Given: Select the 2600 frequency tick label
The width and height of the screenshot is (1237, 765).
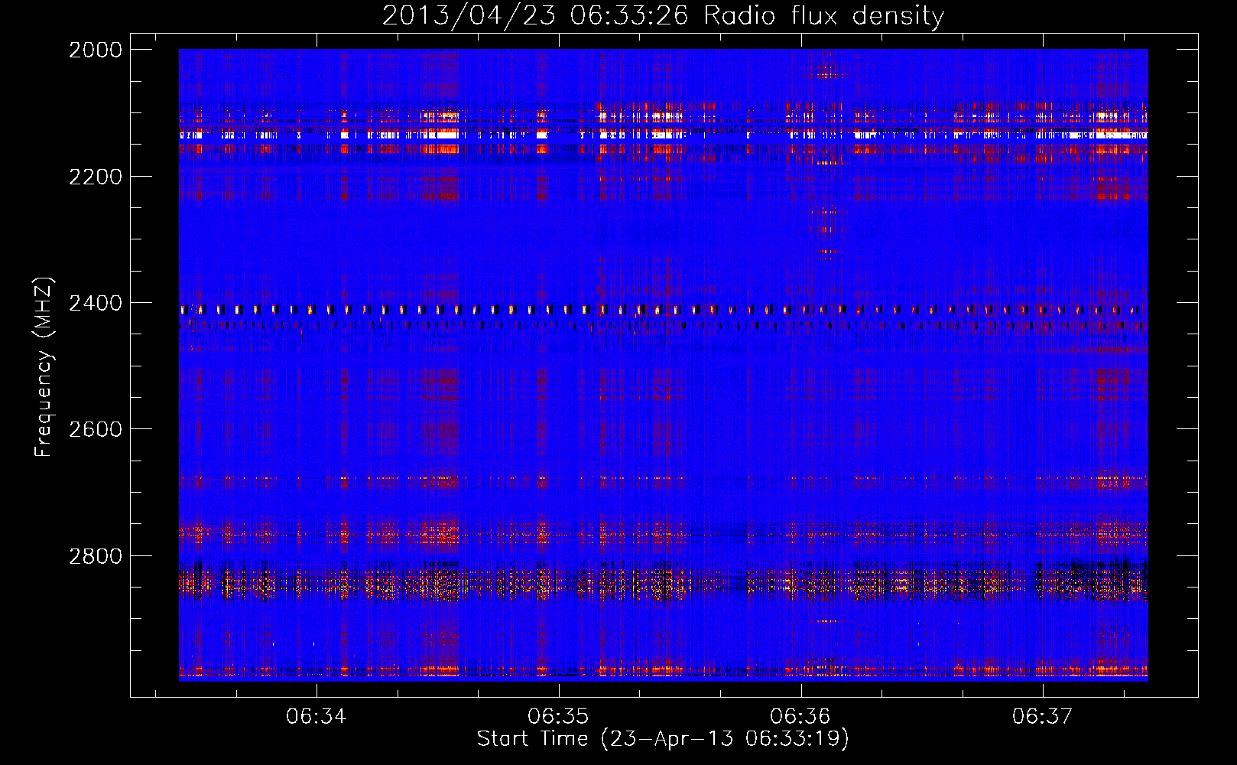Looking at the screenshot, I should tap(96, 429).
